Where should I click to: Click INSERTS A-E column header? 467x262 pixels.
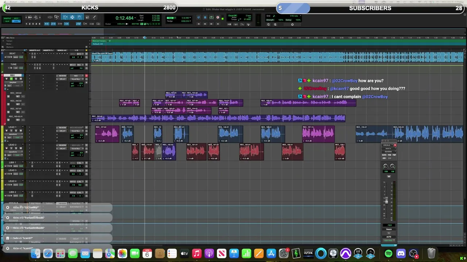click(35, 50)
